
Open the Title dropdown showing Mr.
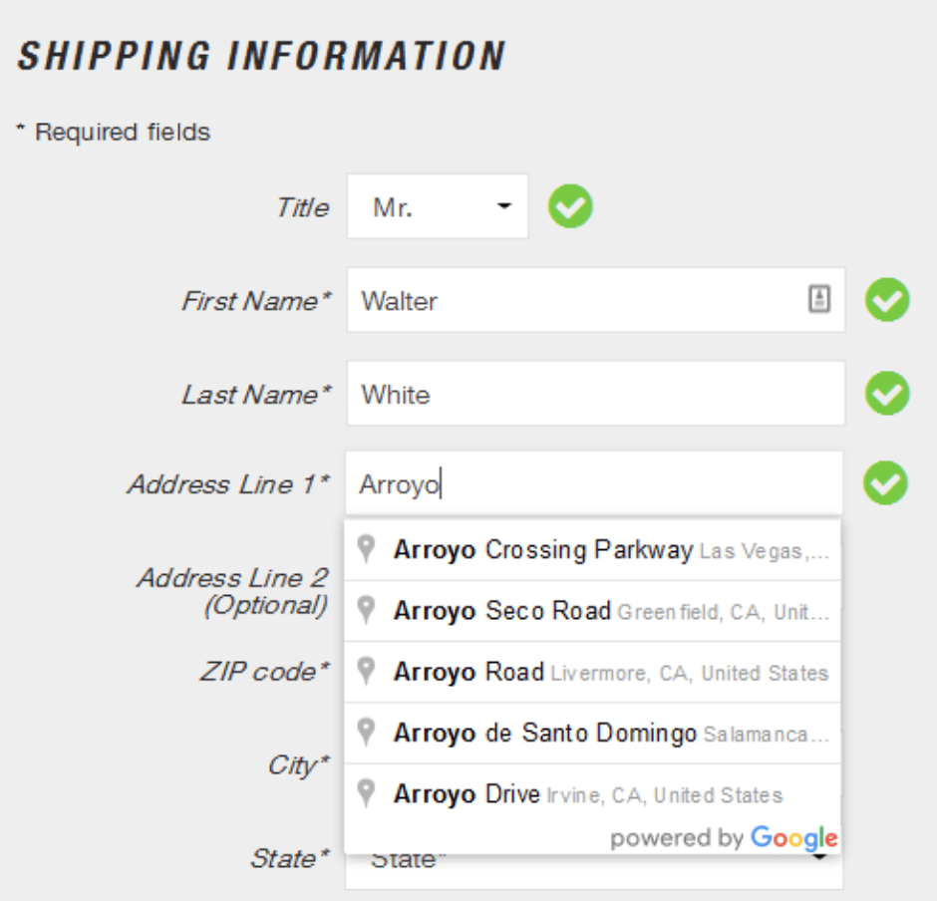[x=438, y=207]
